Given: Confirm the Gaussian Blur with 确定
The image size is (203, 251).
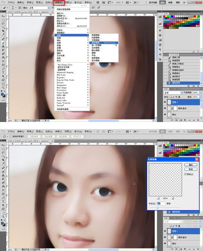Looking at the screenshot, I should [191, 165].
